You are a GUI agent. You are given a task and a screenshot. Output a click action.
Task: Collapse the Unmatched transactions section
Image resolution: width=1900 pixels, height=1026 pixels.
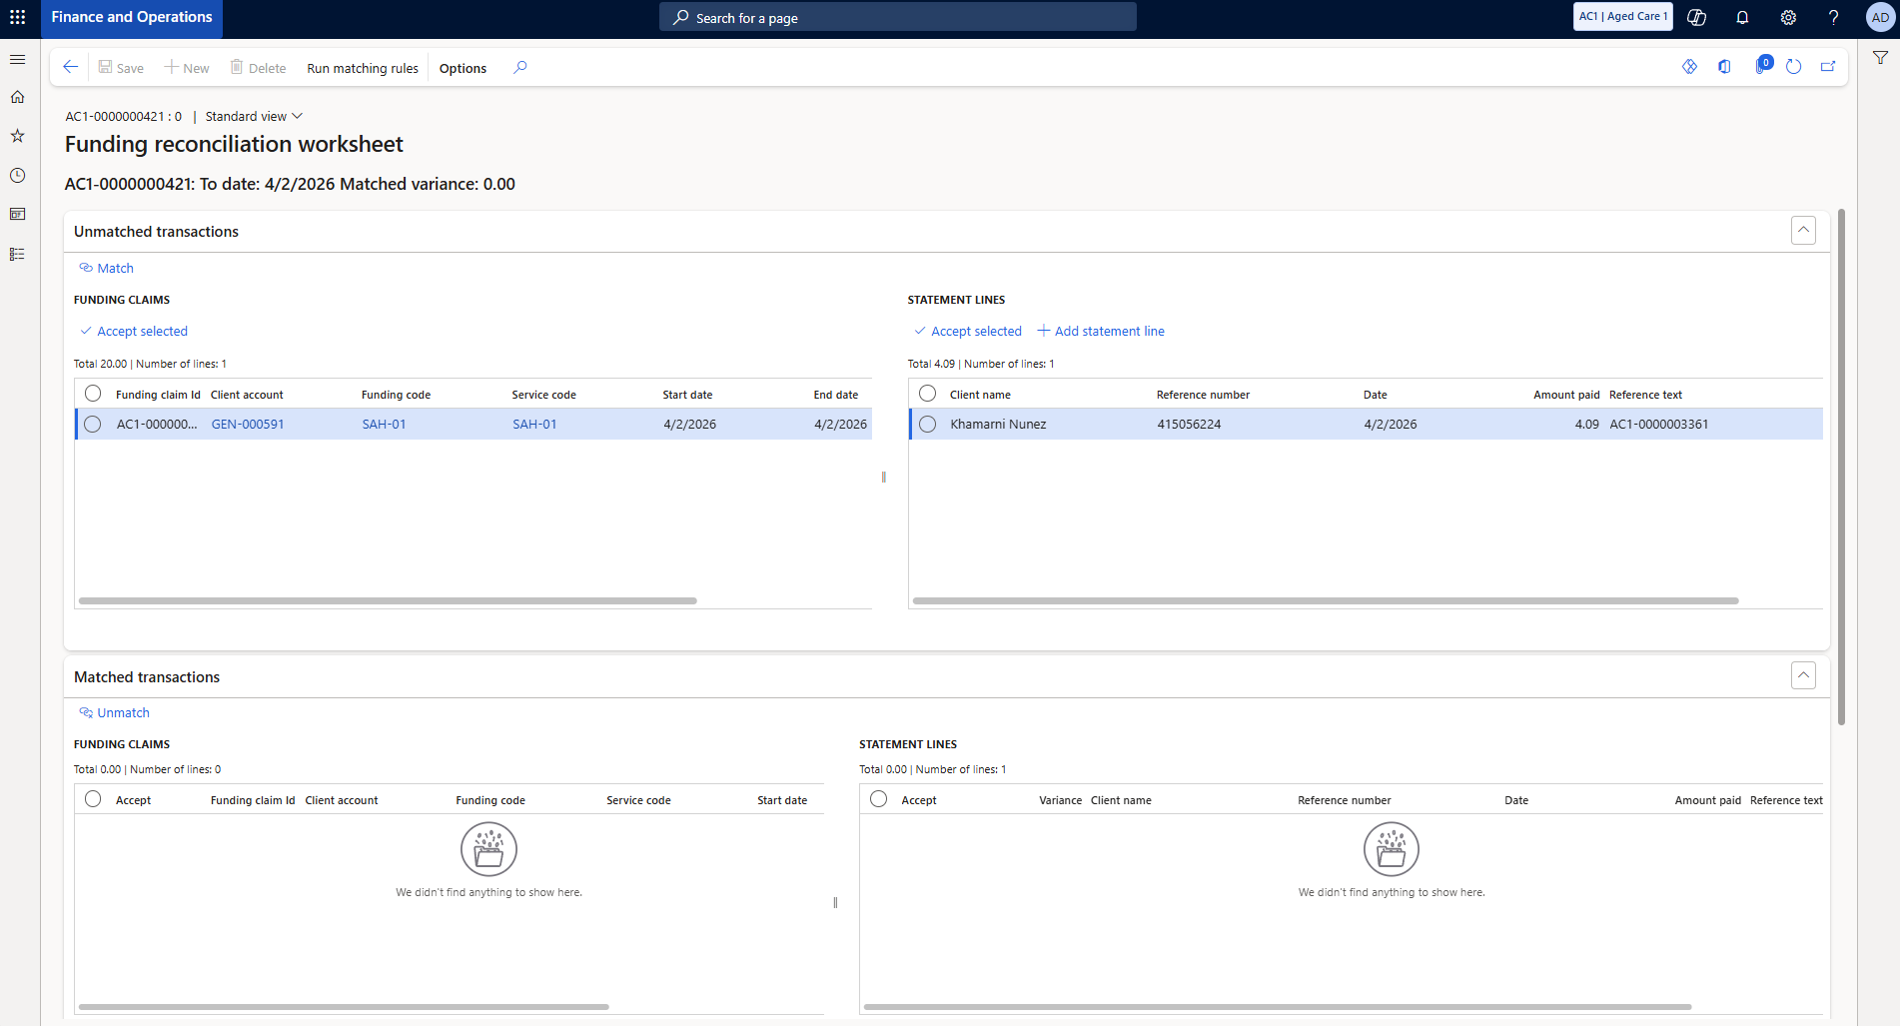tap(1803, 230)
